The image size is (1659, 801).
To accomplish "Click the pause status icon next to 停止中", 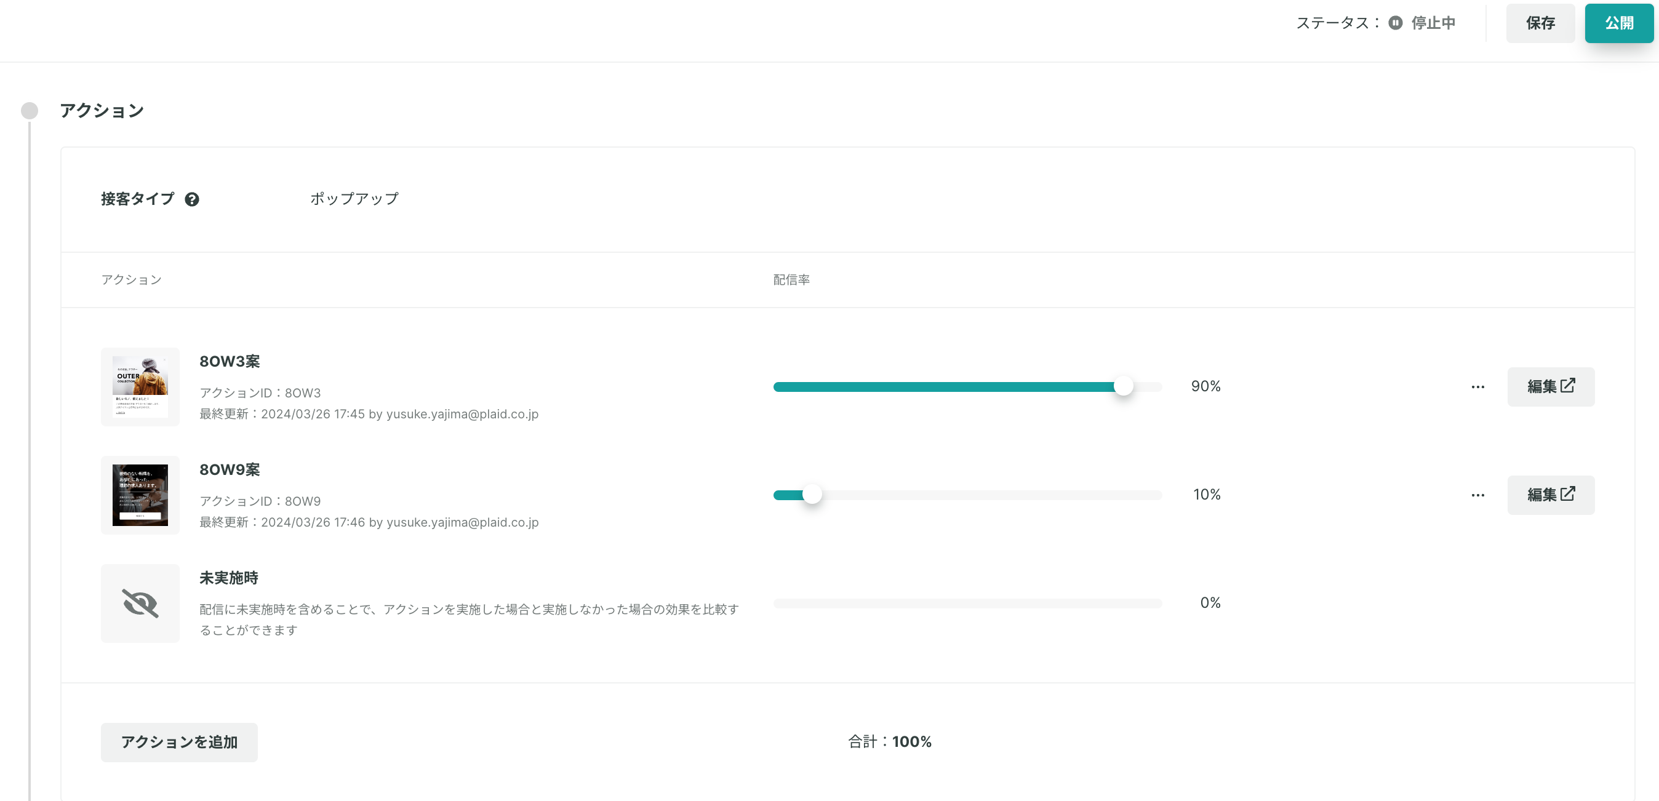I will [1396, 23].
